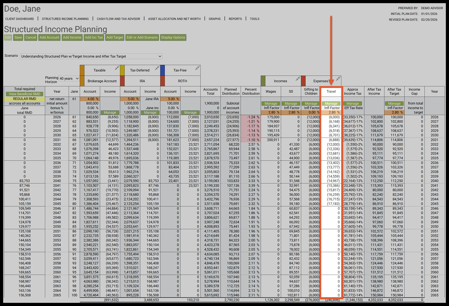Click the accounts total value 2,010,650
449x306 pixels.
[x=211, y=117]
